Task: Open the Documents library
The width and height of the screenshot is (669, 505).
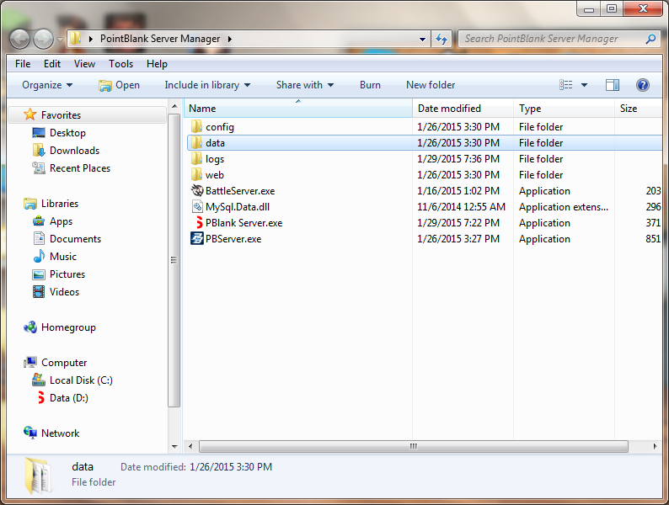Action: click(67, 239)
